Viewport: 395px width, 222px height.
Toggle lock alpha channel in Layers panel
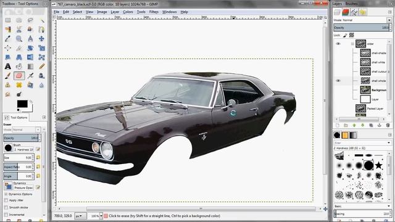click(x=351, y=35)
